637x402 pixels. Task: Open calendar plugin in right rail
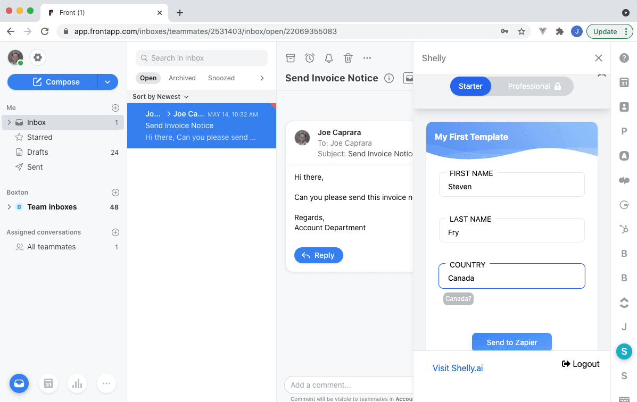click(624, 82)
